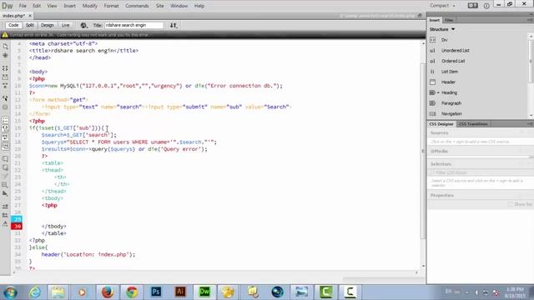Screen dimensions: 534x300
Task: Click the Title text field
Action: pos(133,25)
